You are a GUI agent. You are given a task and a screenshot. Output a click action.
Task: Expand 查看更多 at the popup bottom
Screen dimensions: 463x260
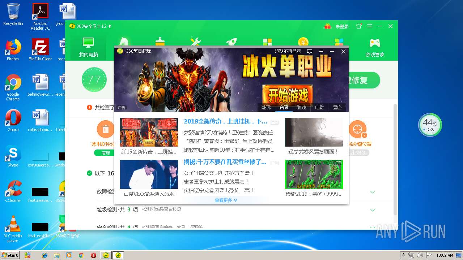tap(226, 200)
